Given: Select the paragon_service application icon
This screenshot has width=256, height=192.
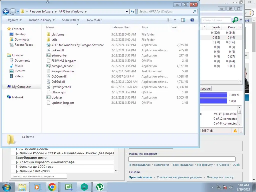Looking at the screenshot, I should click(x=48, y=66).
